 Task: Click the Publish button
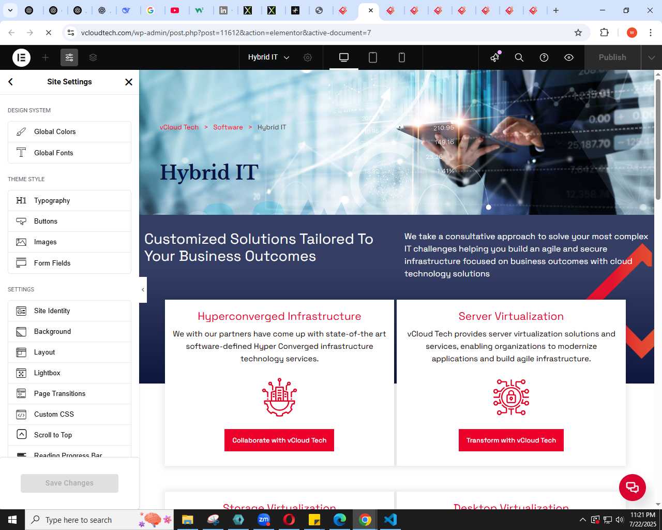(x=612, y=57)
